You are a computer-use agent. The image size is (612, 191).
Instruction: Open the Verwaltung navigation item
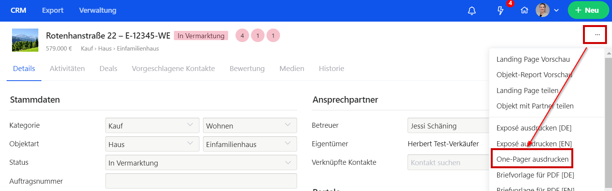98,10
